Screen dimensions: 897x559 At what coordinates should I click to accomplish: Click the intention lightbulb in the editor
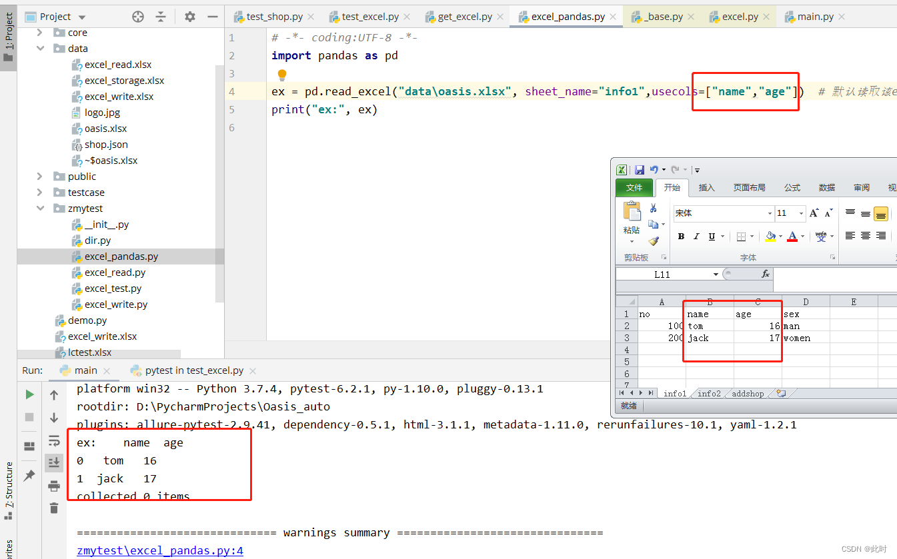coord(281,75)
